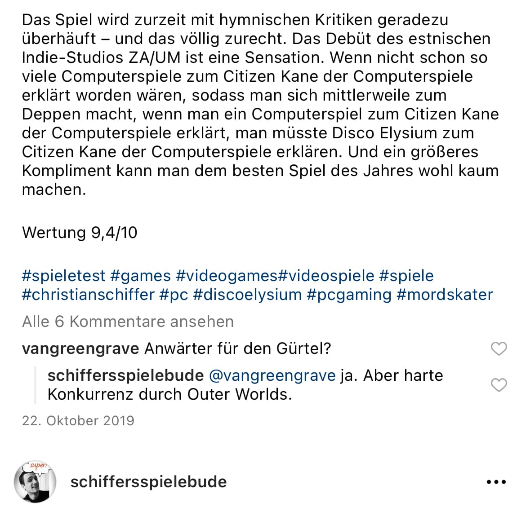Like schiffersspielebude's reply with the heart
The height and width of the screenshot is (516, 526).
pyautogui.click(x=499, y=385)
